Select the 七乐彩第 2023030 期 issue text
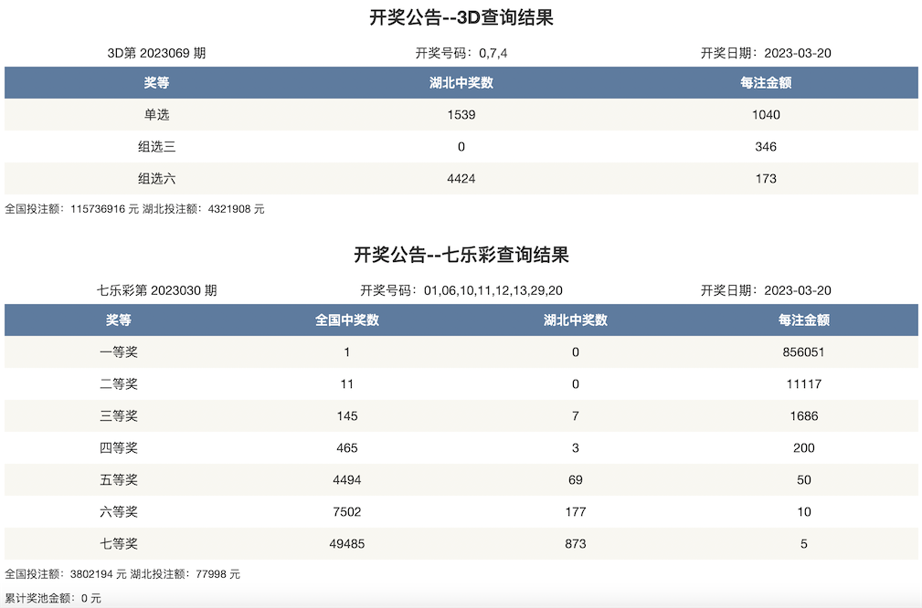This screenshot has width=922, height=608. (x=156, y=290)
